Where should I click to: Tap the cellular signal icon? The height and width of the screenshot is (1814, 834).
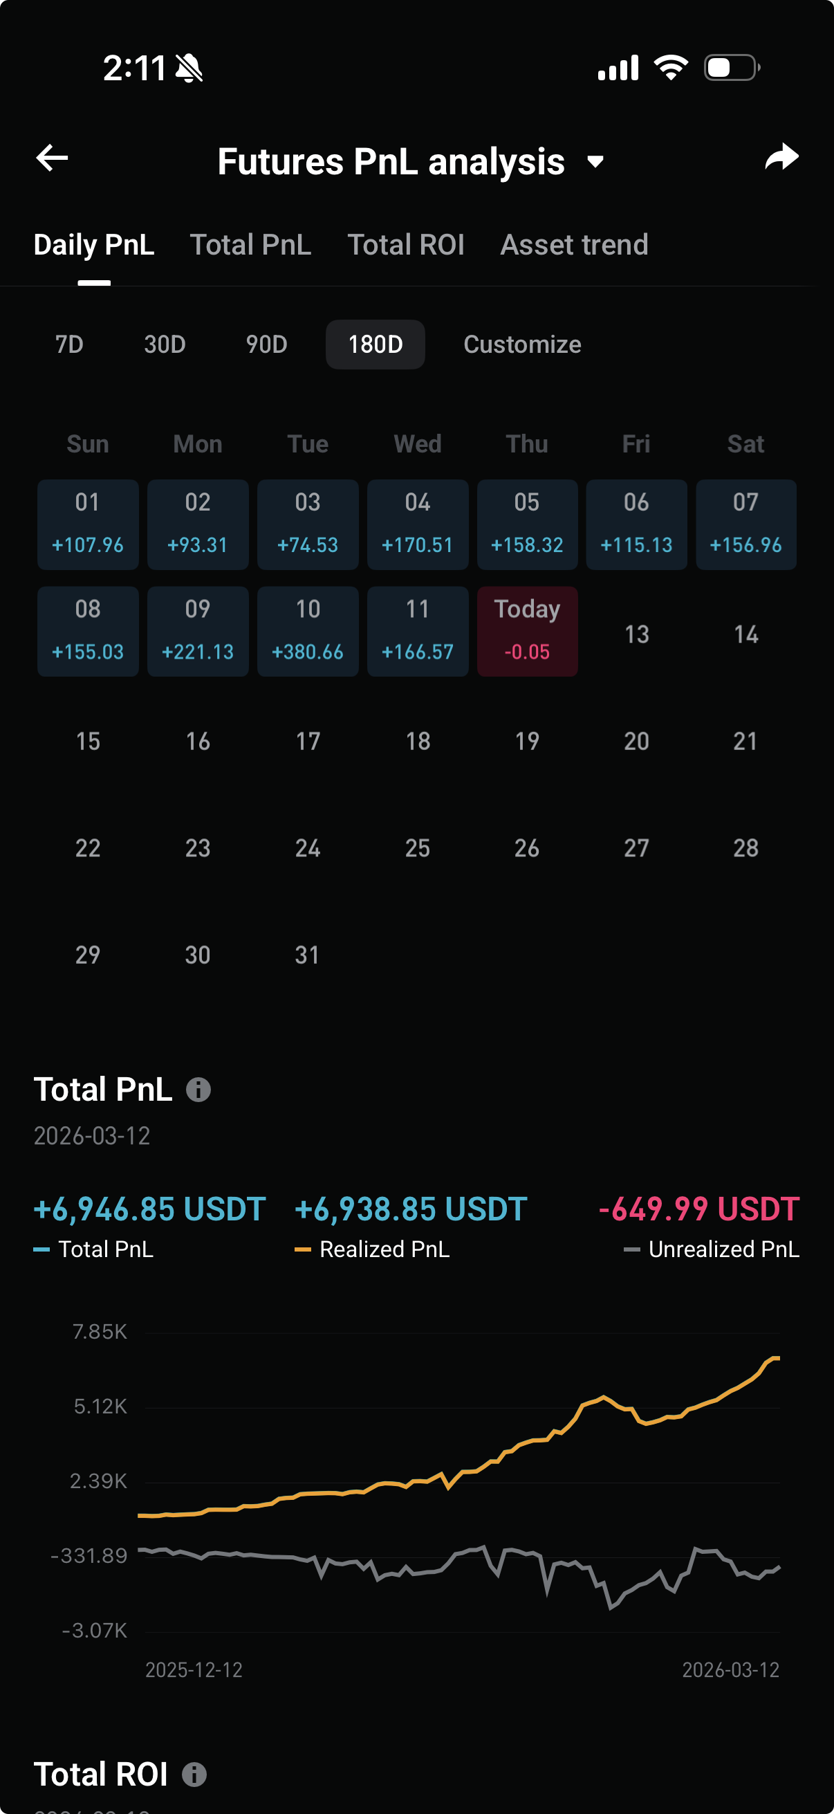point(618,68)
